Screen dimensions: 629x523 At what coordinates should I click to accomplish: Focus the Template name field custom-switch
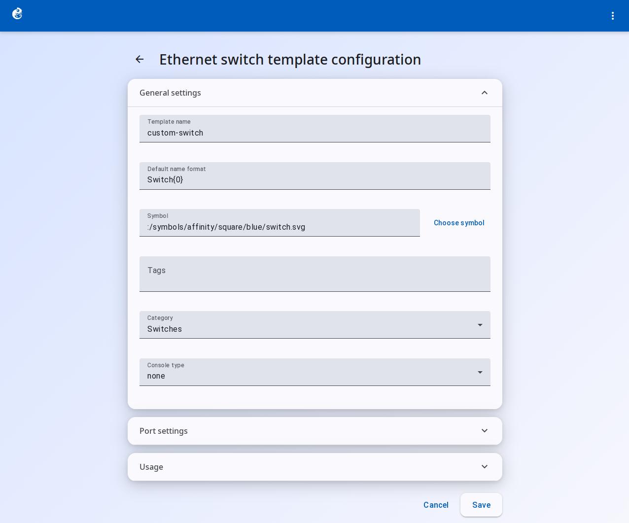315,129
